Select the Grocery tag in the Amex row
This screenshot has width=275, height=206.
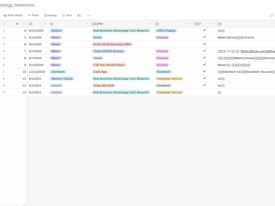point(162,37)
